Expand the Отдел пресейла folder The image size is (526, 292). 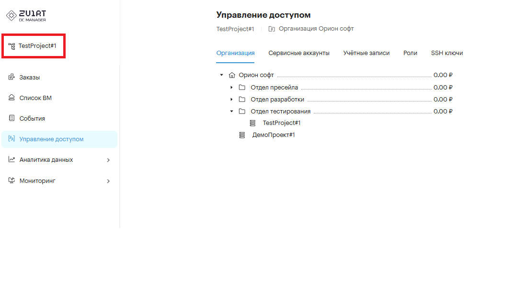point(231,88)
